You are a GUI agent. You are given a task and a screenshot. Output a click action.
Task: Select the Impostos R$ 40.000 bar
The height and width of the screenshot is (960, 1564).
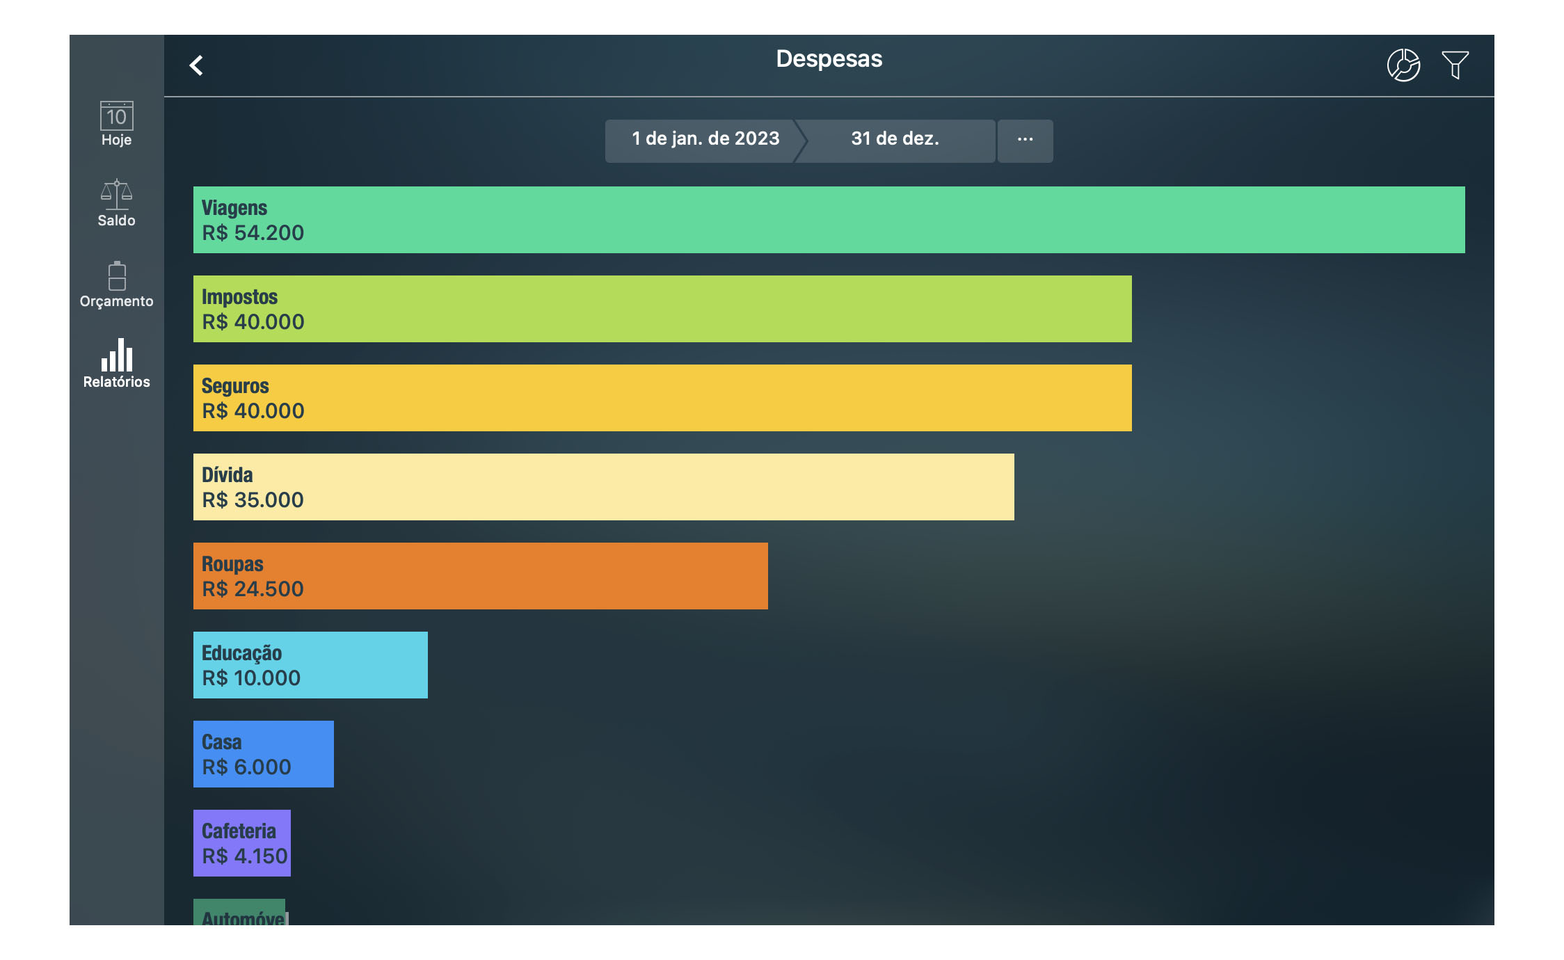662,309
